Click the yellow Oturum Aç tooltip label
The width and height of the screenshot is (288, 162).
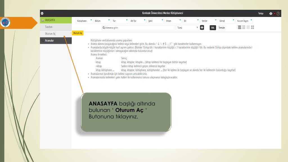pyautogui.click(x=78, y=33)
